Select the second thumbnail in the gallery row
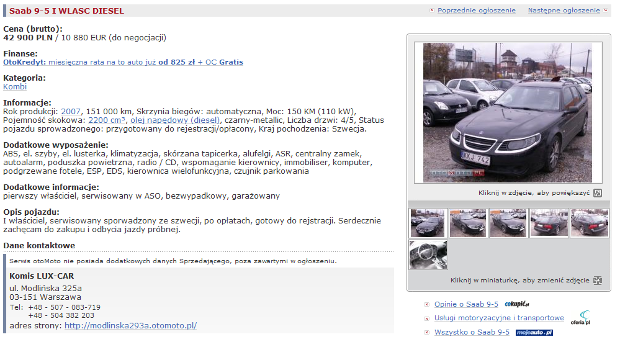The width and height of the screenshot is (620, 342). (468, 223)
